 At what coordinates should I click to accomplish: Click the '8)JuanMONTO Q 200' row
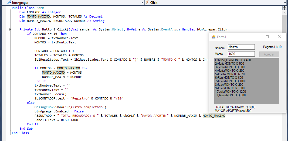229,85
